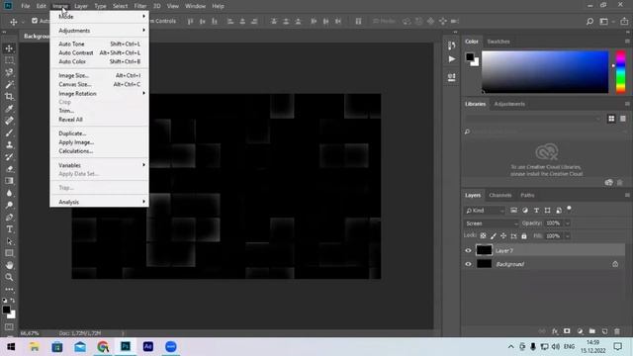633x356 pixels.
Task: Toggle the Auto-Select checkbox
Action: click(x=35, y=21)
